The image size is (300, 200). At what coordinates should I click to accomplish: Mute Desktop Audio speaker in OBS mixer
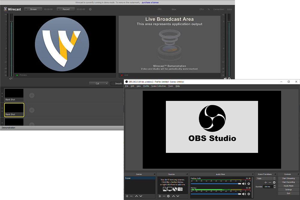click(x=244, y=184)
